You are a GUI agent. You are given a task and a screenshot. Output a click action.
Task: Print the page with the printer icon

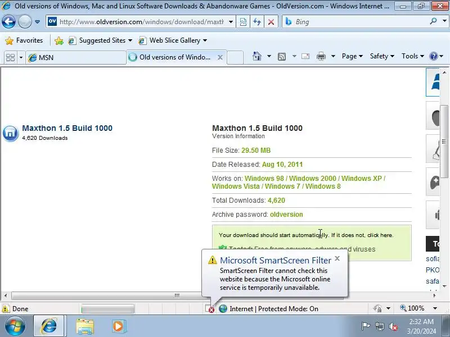pos(321,57)
